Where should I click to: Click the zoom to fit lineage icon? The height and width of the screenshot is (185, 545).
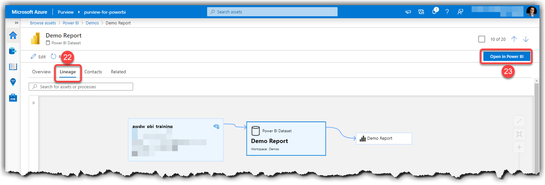519,134
